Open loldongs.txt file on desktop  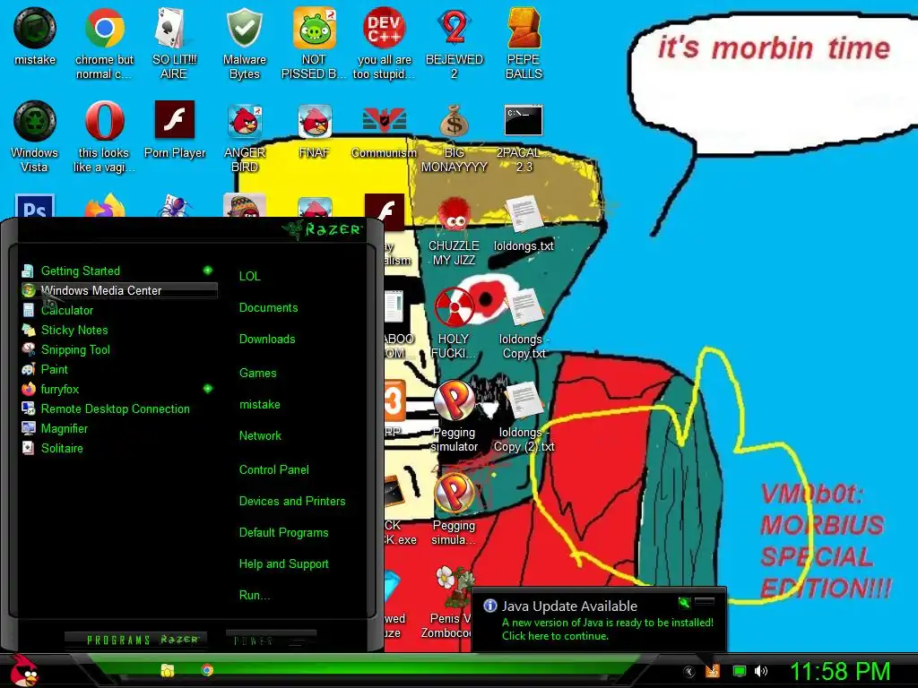(x=524, y=223)
